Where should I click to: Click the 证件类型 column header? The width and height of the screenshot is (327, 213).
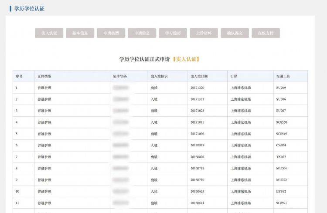[x=44, y=76]
